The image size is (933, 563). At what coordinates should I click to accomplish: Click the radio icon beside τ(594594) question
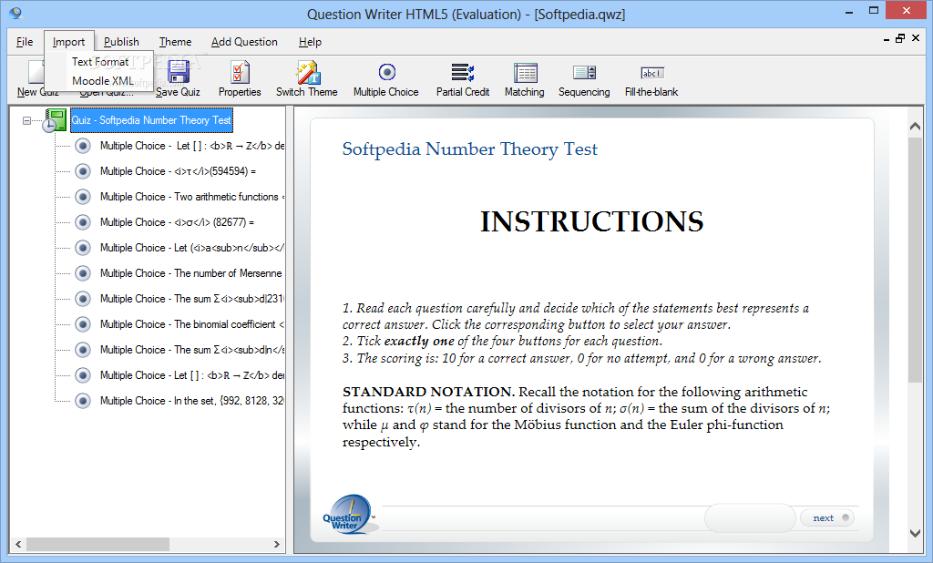point(83,171)
